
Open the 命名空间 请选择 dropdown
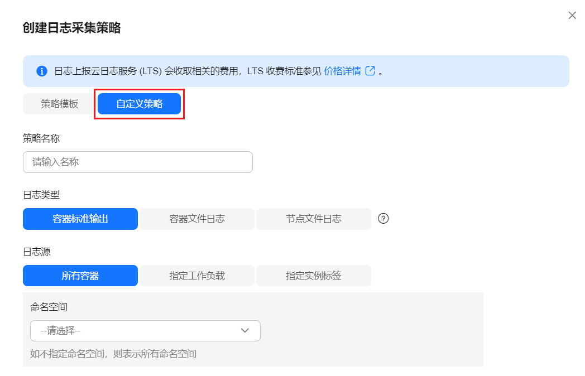pyautogui.click(x=145, y=330)
